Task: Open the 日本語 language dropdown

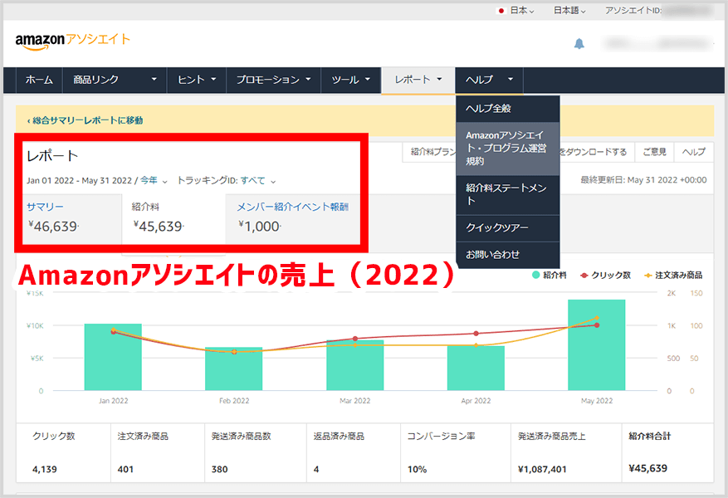Action: [x=569, y=11]
